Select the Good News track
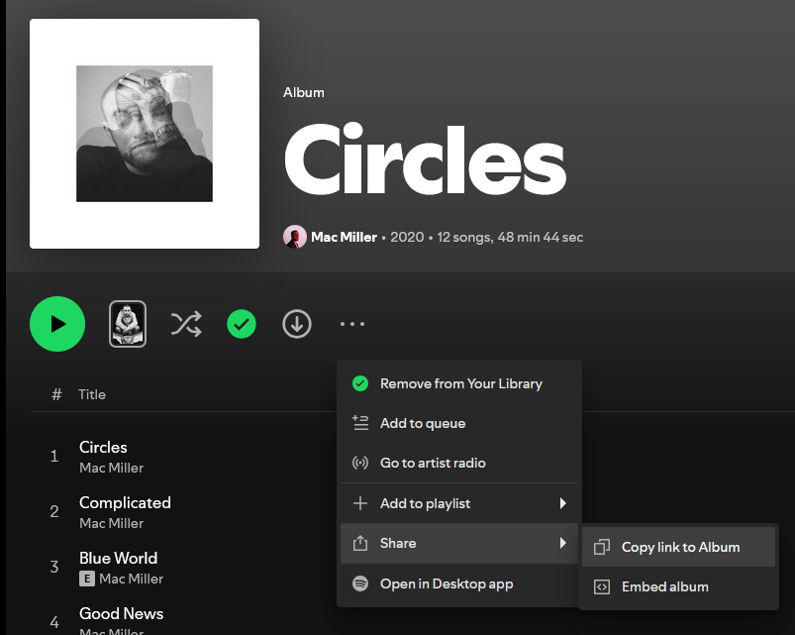Viewport: 795px width, 635px height. point(121,613)
